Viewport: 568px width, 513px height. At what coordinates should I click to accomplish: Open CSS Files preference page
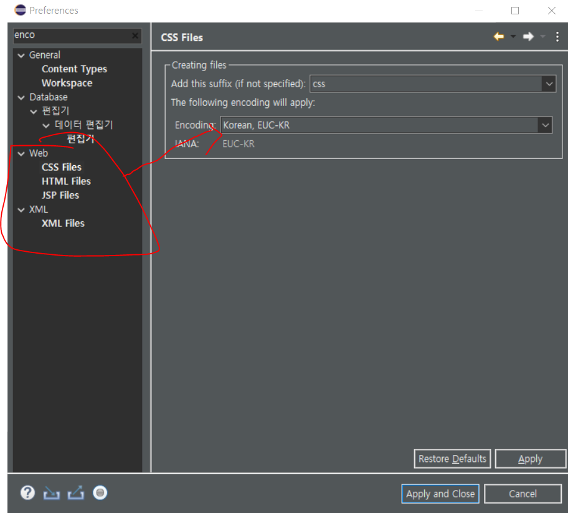62,167
